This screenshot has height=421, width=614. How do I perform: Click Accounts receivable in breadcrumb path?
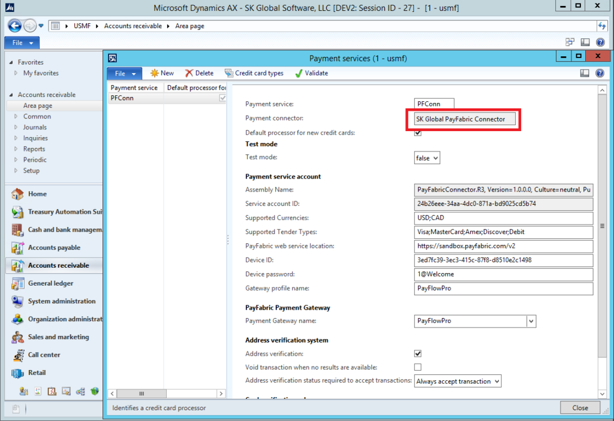coord(133,26)
